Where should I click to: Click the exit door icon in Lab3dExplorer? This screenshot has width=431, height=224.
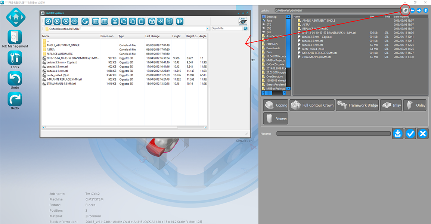180,21
